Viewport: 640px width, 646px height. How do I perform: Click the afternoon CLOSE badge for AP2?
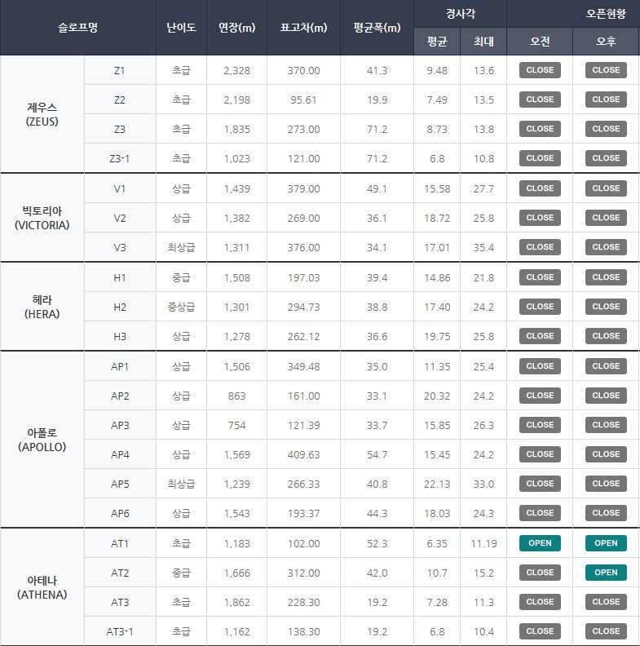pos(606,395)
